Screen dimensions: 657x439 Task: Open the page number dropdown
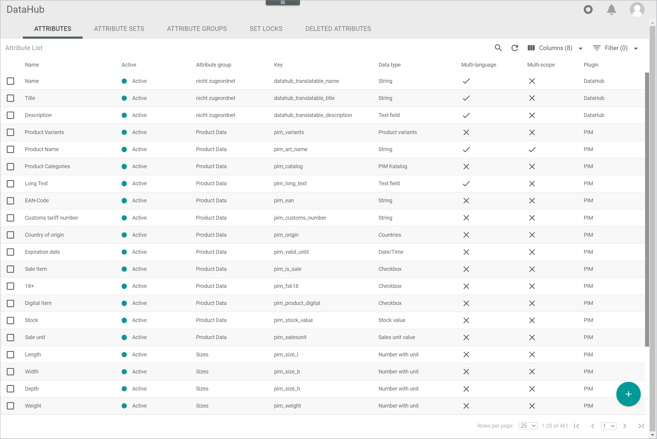(x=609, y=426)
